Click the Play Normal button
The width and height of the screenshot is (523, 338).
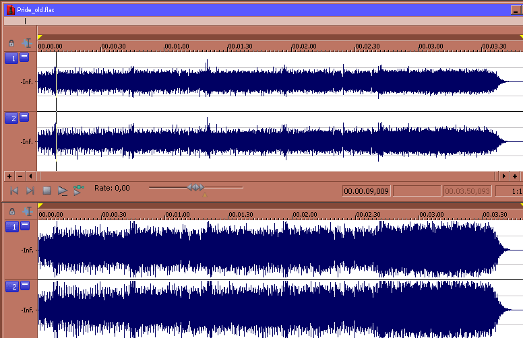pyautogui.click(x=63, y=191)
